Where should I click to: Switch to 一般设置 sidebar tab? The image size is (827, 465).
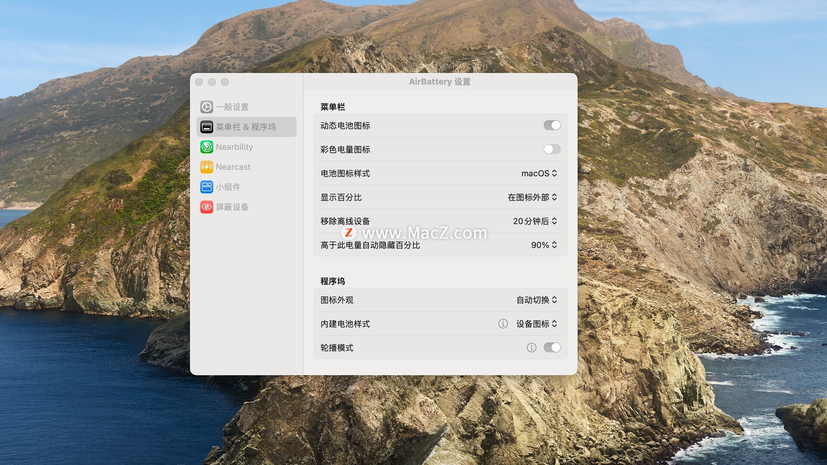coord(246,107)
